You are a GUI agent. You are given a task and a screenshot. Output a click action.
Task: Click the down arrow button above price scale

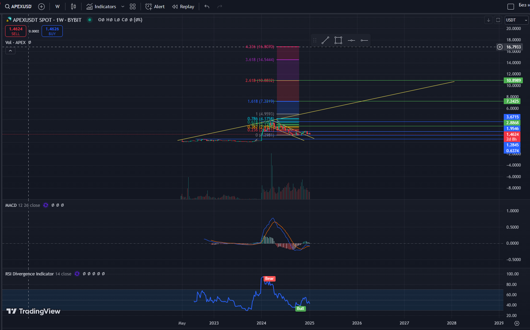point(488,20)
